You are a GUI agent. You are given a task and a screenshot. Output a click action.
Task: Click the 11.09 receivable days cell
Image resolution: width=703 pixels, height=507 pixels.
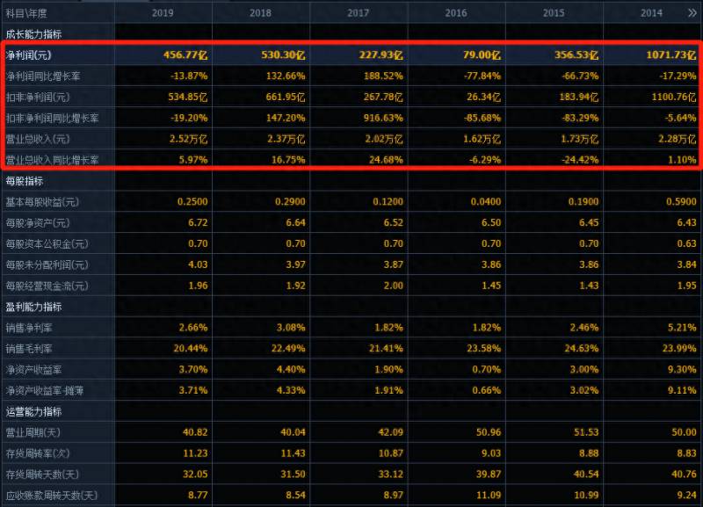click(x=489, y=496)
